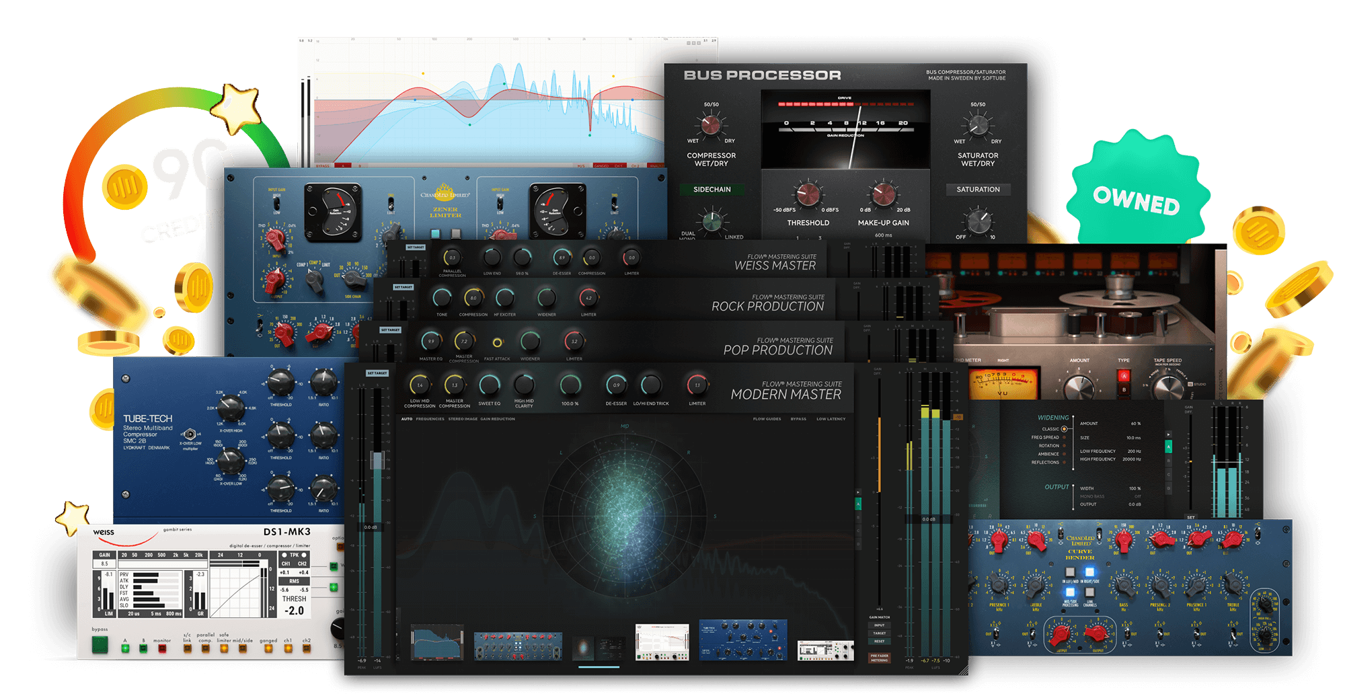The image size is (1345, 700).
Task: Click the Set Target button in Modern Master
Action: click(377, 373)
